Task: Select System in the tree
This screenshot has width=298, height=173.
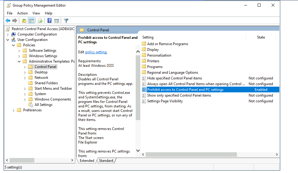Action: [40, 94]
